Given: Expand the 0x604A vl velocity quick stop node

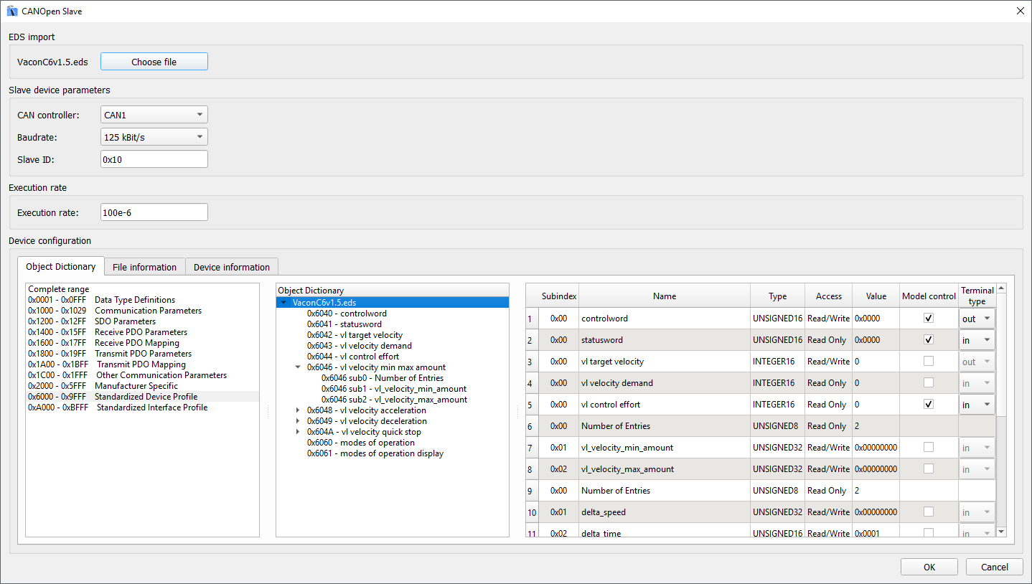Looking at the screenshot, I should [299, 432].
